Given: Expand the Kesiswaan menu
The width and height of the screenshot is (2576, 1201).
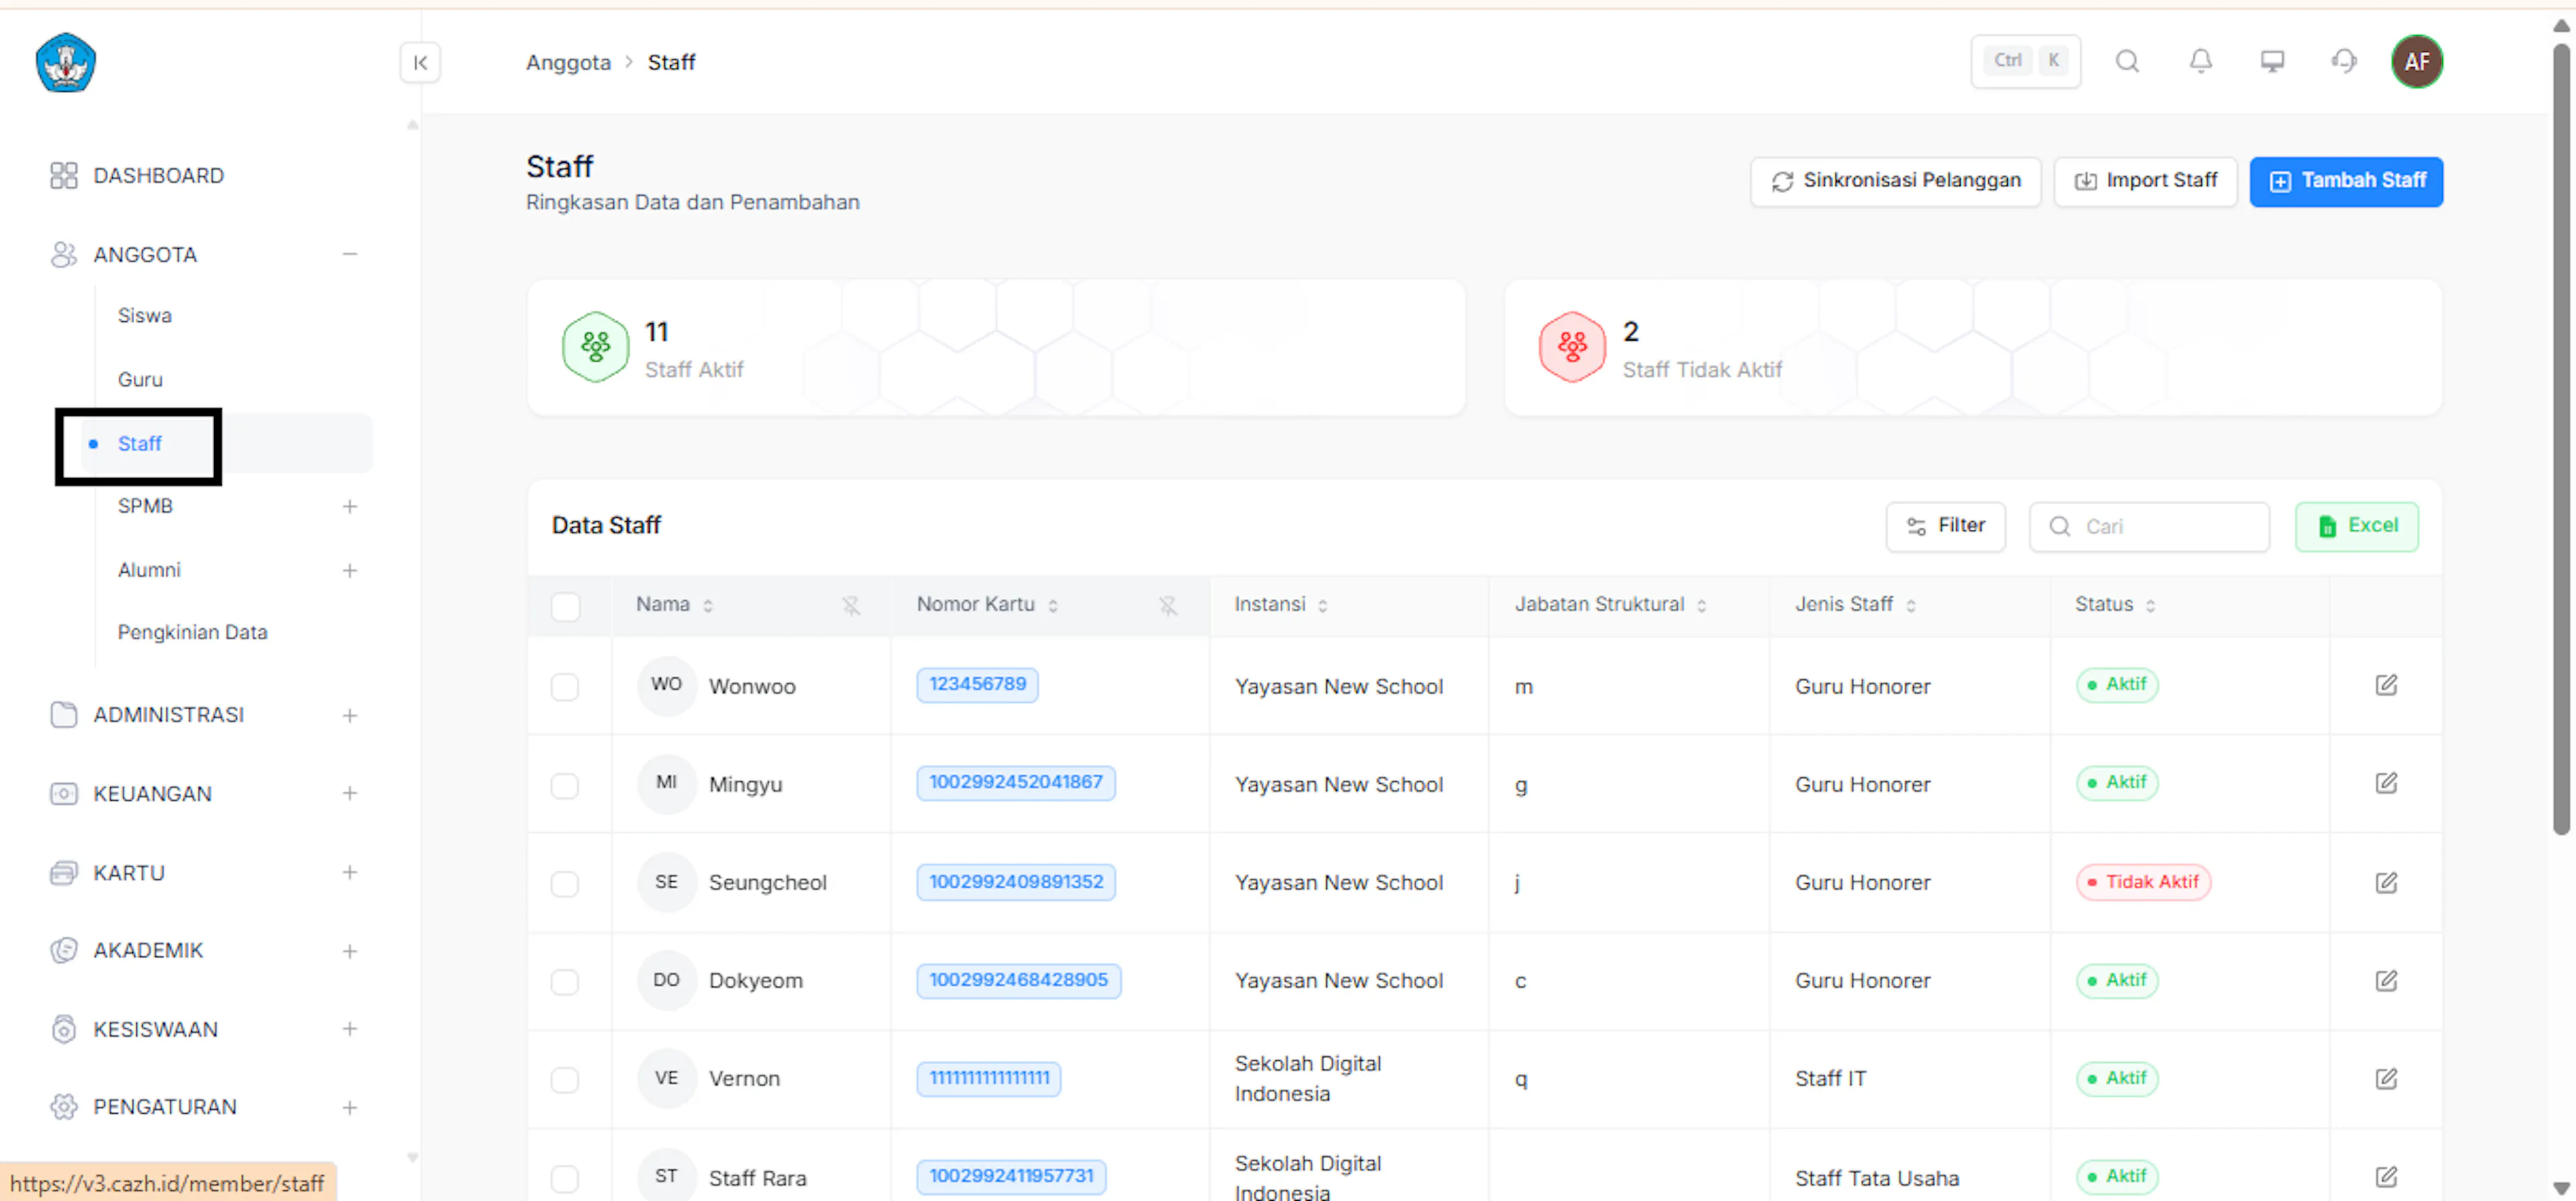Looking at the screenshot, I should 349,1029.
